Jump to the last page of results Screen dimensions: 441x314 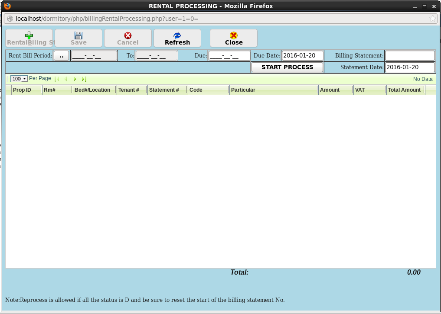coord(84,79)
